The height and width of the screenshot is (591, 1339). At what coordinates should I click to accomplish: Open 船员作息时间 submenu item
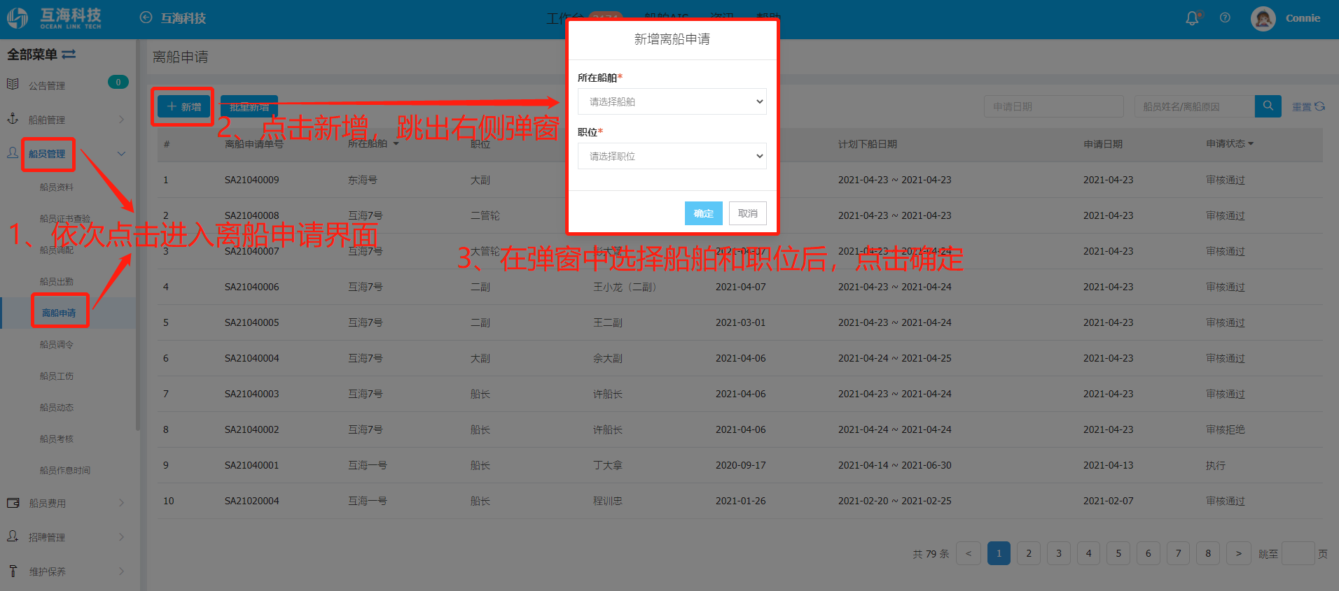65,470
